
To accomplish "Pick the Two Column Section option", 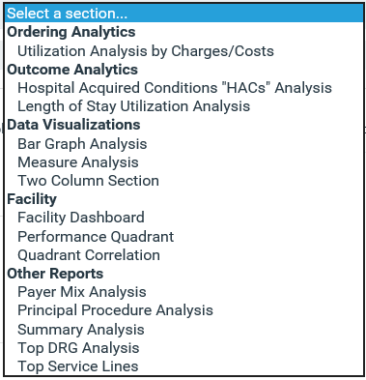I will point(184,181).
